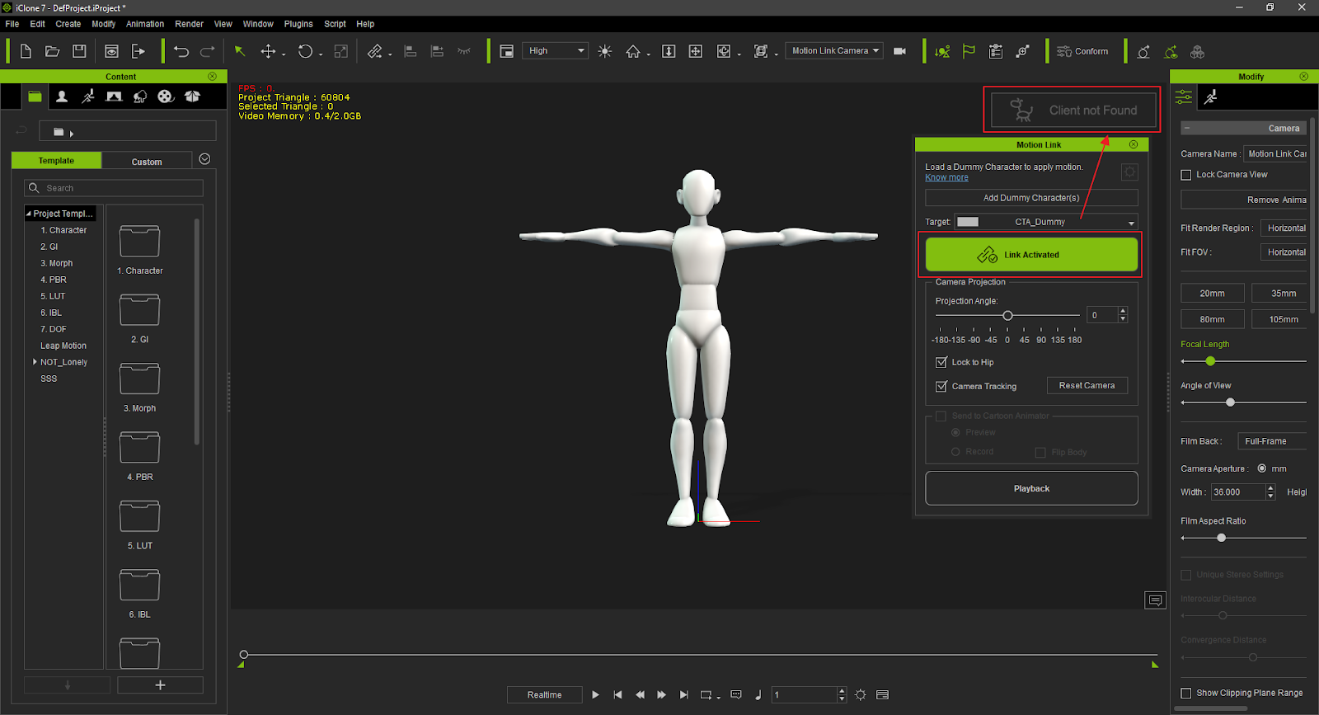Open the Set tab icon in Content
The height and width of the screenshot is (715, 1319).
click(114, 96)
